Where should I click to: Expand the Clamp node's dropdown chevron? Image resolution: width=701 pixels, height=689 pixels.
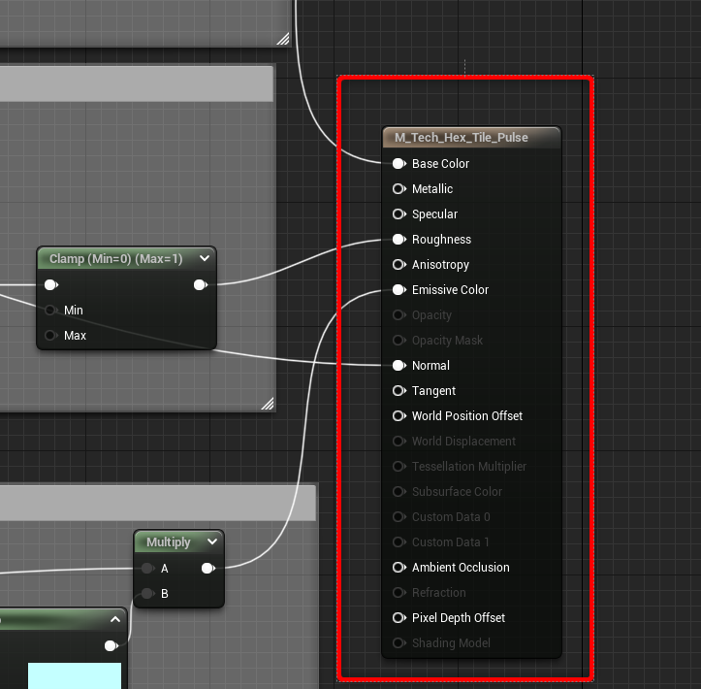205,258
